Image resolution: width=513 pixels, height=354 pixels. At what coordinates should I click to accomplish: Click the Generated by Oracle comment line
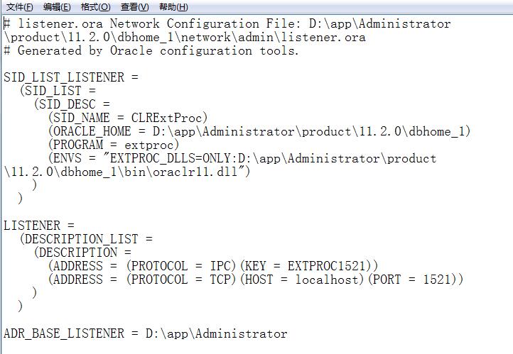[151, 50]
